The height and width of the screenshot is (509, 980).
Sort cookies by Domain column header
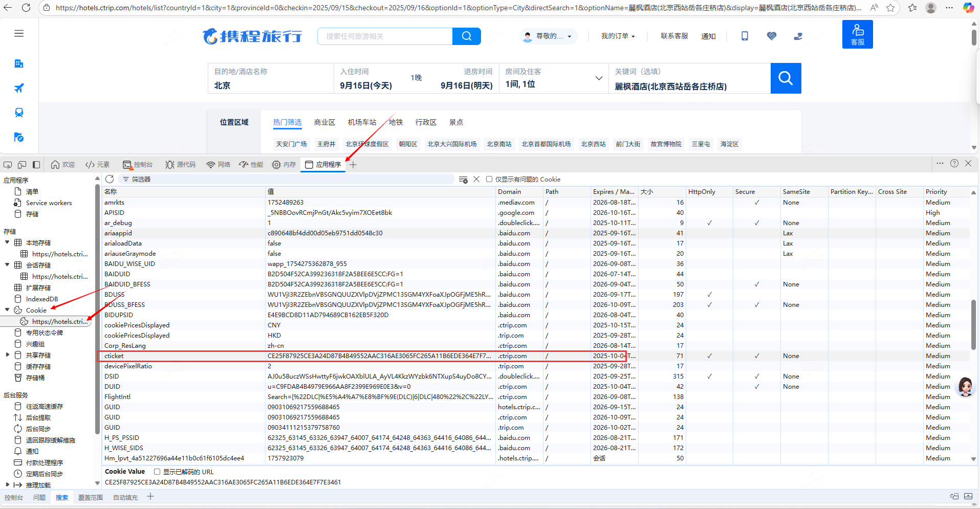pos(519,192)
